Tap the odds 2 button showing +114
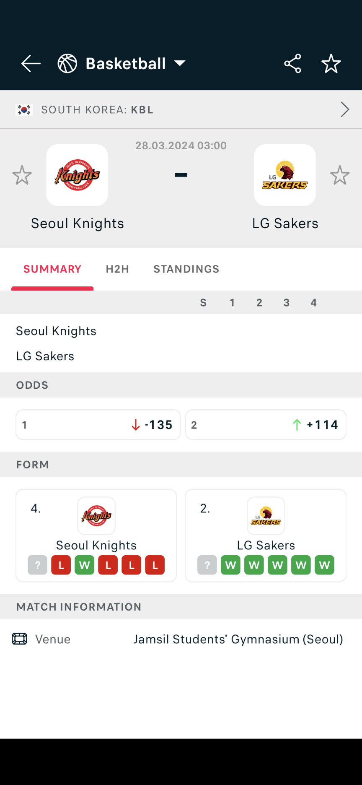 point(266,425)
